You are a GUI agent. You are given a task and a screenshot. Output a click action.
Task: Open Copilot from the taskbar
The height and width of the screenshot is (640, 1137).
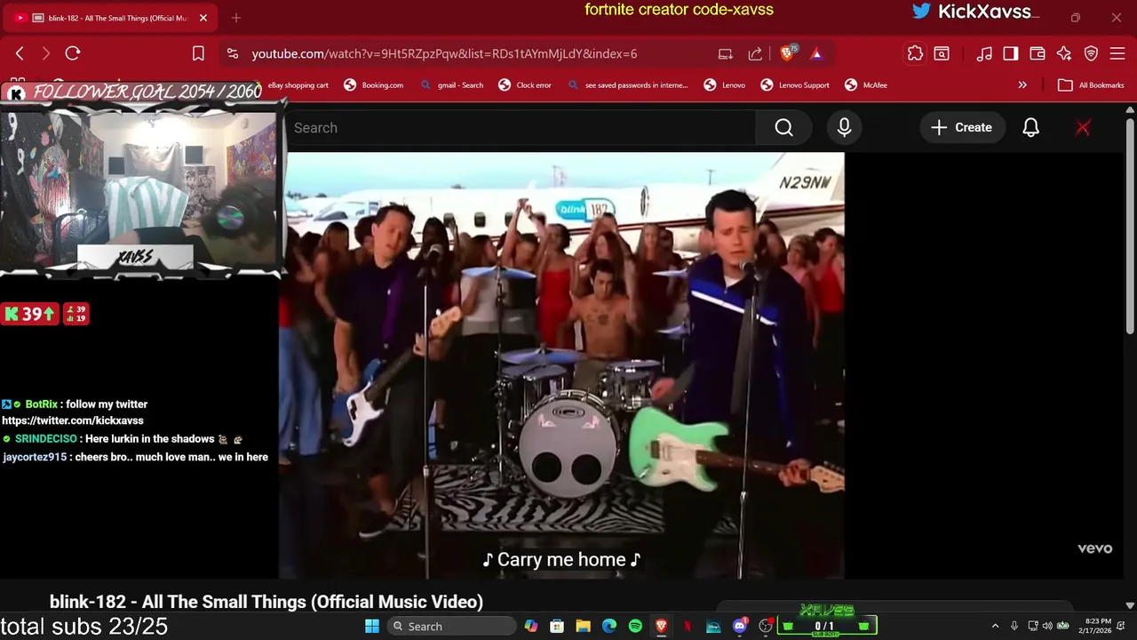(531, 626)
